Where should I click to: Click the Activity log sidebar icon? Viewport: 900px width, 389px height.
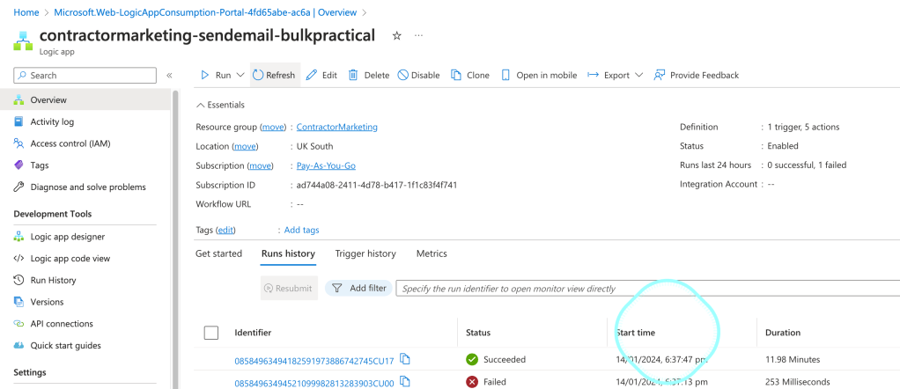pos(19,121)
